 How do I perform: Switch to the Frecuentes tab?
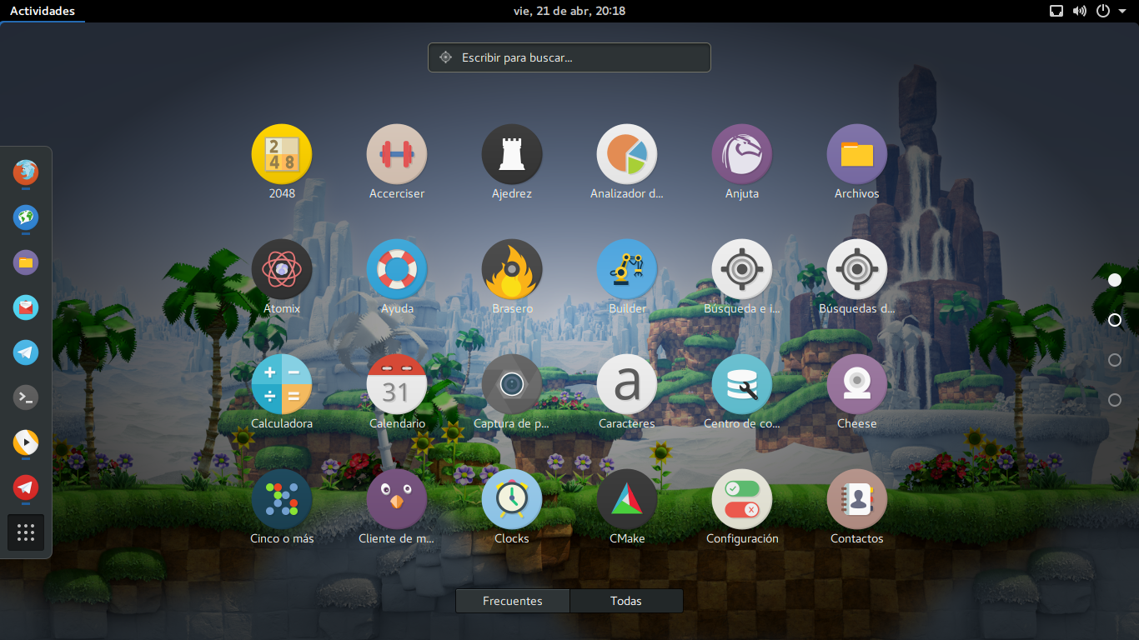513,601
